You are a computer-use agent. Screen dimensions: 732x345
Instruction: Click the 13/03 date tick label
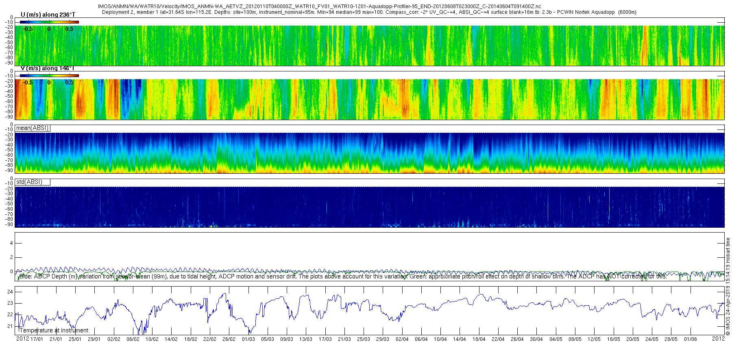click(306, 339)
